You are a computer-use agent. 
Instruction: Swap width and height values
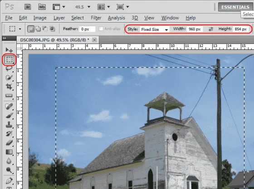pyautogui.click(x=210, y=29)
